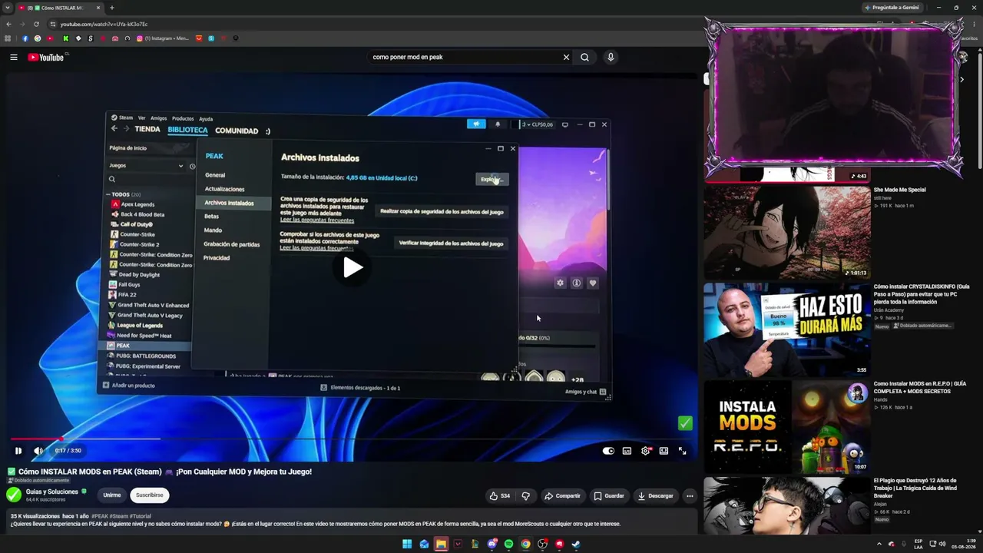The width and height of the screenshot is (983, 553).
Task: Open OBS Studio from the taskbar
Action: 542,545
